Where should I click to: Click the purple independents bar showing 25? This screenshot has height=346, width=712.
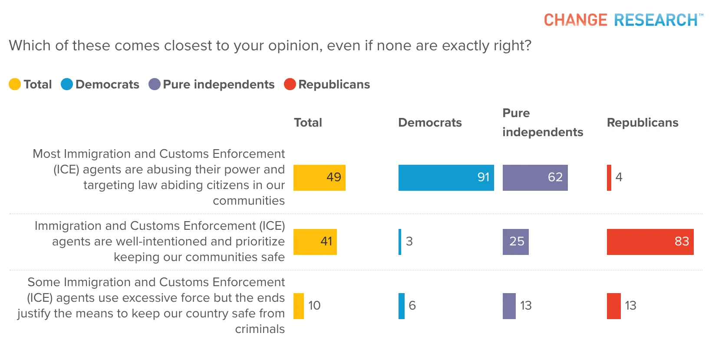[516, 242]
